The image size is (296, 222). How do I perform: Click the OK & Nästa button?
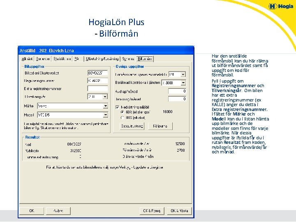pyautogui.click(x=179, y=211)
